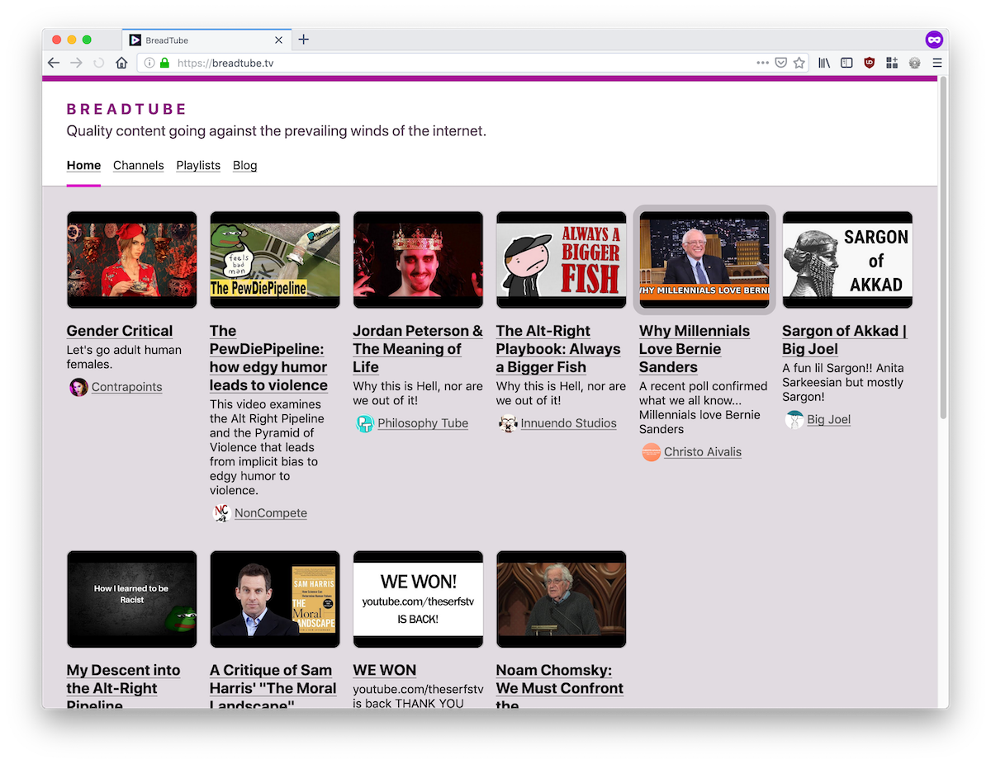The image size is (991, 764).
Task: Click the grey round extension icon
Action: [x=914, y=63]
